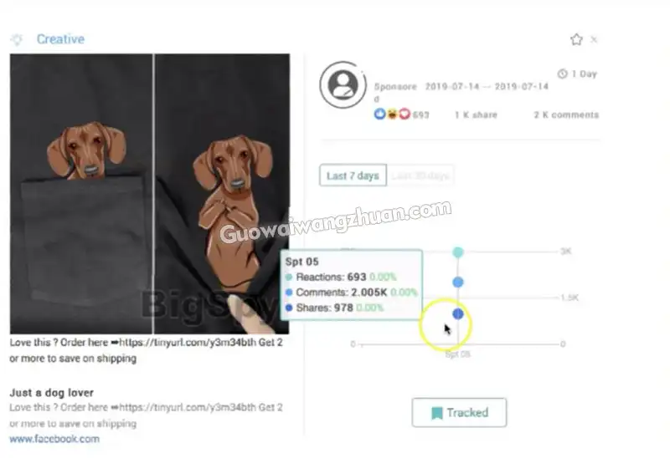The image size is (670, 458).
Task: Click the bookmark icon on Tracked
Action: (x=436, y=413)
